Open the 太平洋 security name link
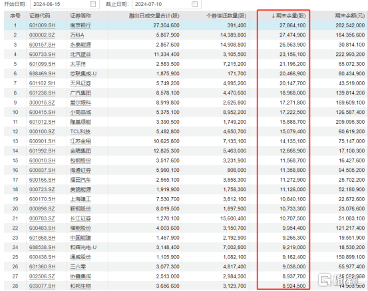Image resolution: width=368 pixels, height=291 pixels. [78, 64]
